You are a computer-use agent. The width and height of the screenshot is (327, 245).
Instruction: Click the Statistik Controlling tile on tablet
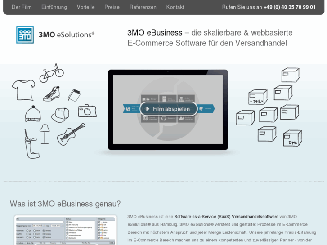click(x=150, y=119)
